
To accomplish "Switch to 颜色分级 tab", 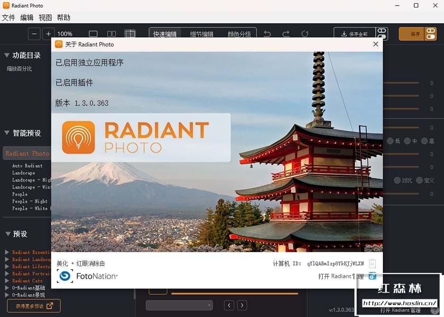I will pos(239,34).
